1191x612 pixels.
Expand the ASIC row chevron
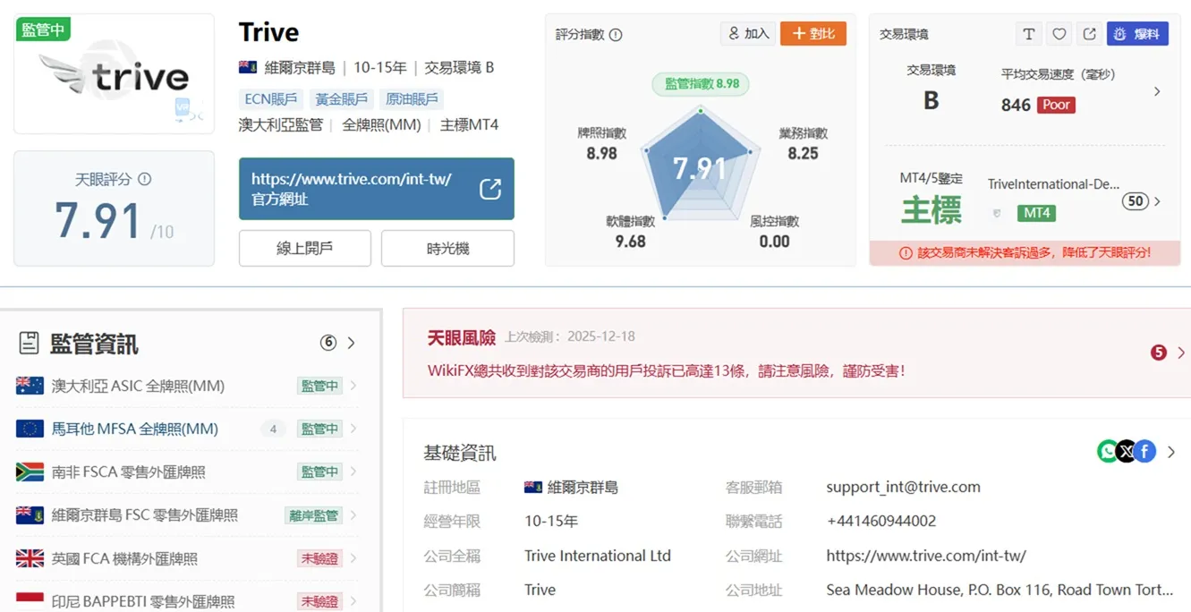click(x=353, y=386)
